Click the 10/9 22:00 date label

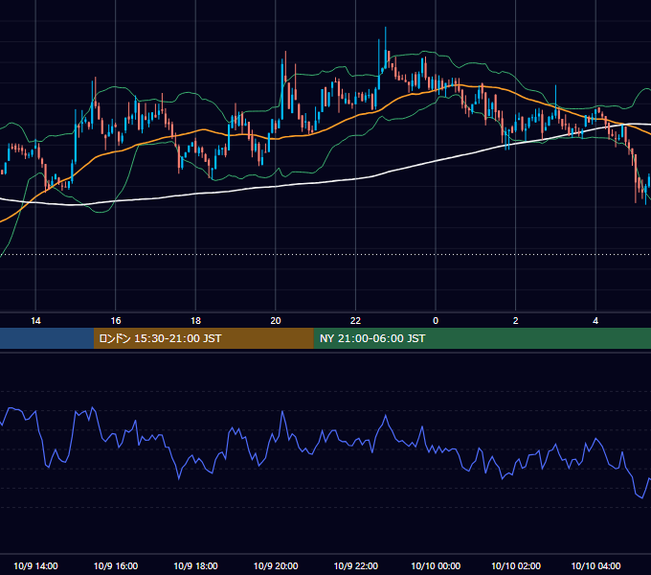click(x=356, y=565)
